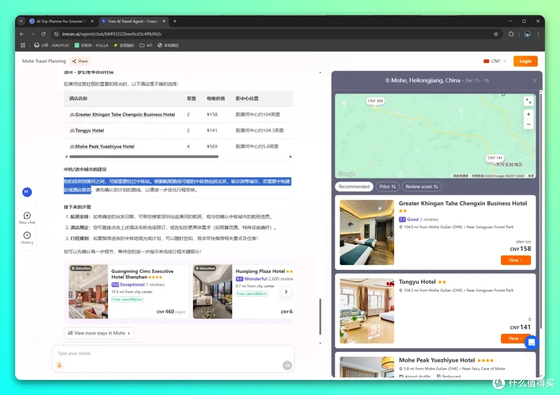Open tab search dropdown arrow
The image size is (560, 395).
(x=21, y=21)
